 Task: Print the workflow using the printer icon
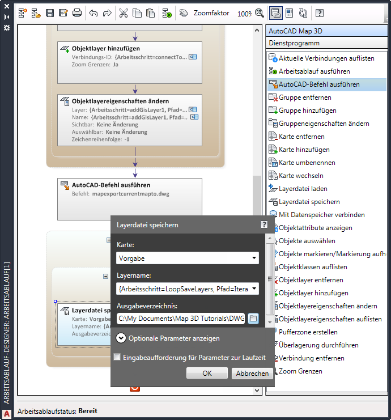[x=77, y=13]
